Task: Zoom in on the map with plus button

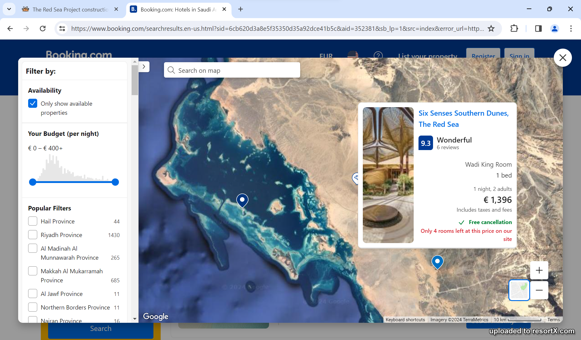Action: click(x=539, y=270)
